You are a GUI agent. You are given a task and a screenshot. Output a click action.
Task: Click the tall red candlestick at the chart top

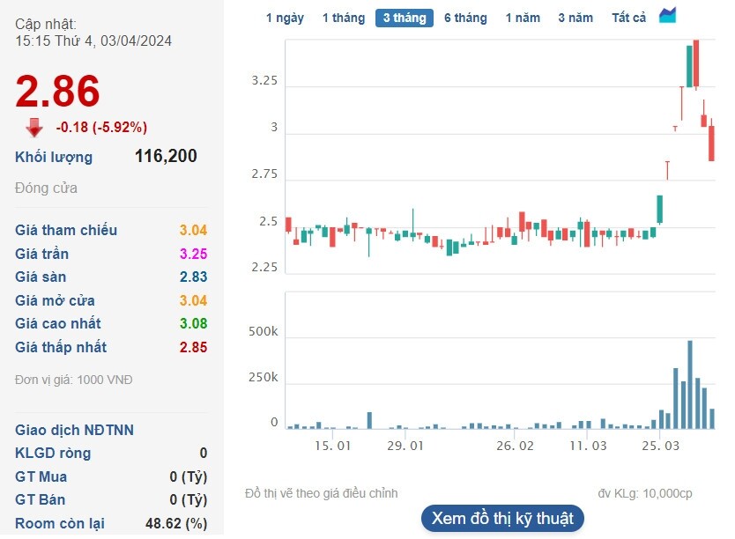(x=696, y=64)
